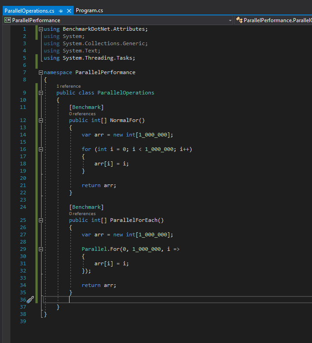312x343 pixels.
Task: Collapse the using directives block
Action: coord(41,29)
